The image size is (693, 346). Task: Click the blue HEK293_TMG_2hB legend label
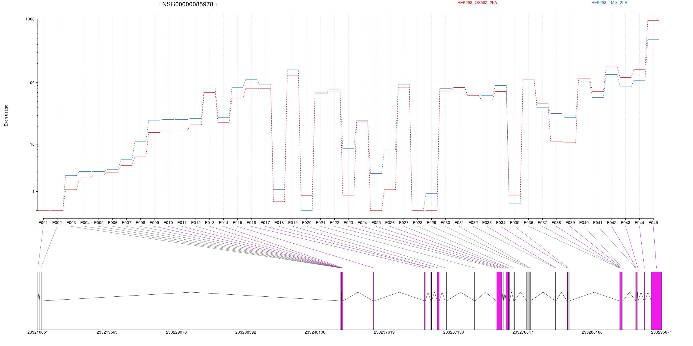tap(609, 3)
